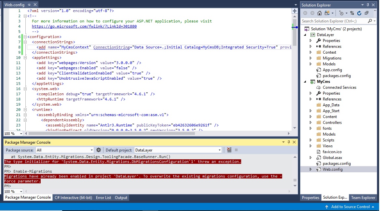Screen dimensions: 384x211
Task: Expand the Migrations folder in DataLayer
Action: tap(310, 58)
